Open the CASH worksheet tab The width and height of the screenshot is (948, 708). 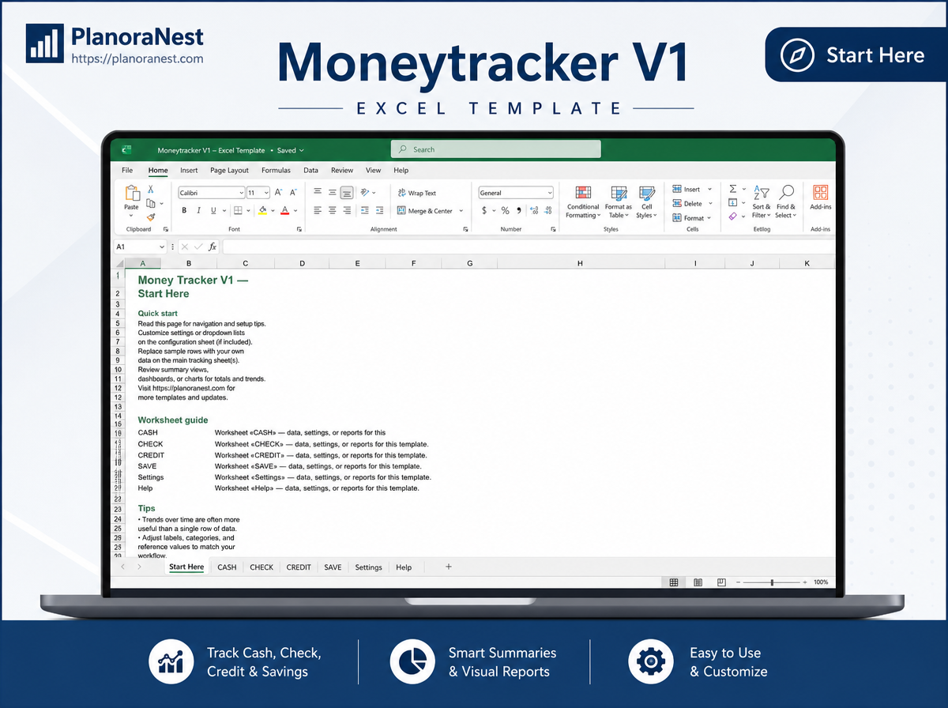coord(227,567)
